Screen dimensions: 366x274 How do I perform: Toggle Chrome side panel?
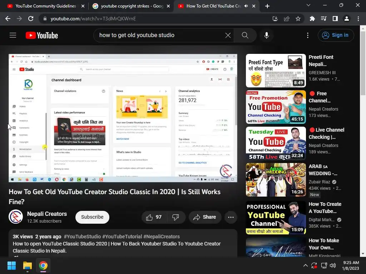pos(335,19)
